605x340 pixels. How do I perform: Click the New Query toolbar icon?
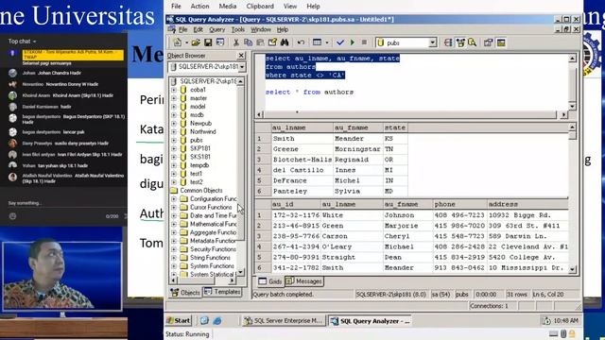pos(178,42)
